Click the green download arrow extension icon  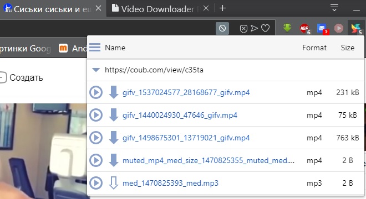pyautogui.click(x=287, y=28)
